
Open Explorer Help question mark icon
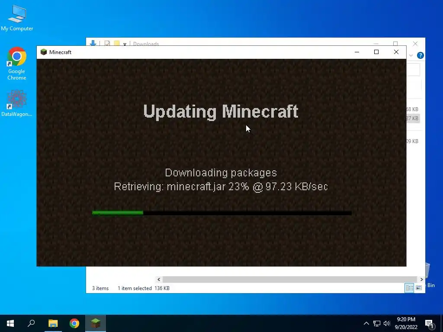point(421,55)
